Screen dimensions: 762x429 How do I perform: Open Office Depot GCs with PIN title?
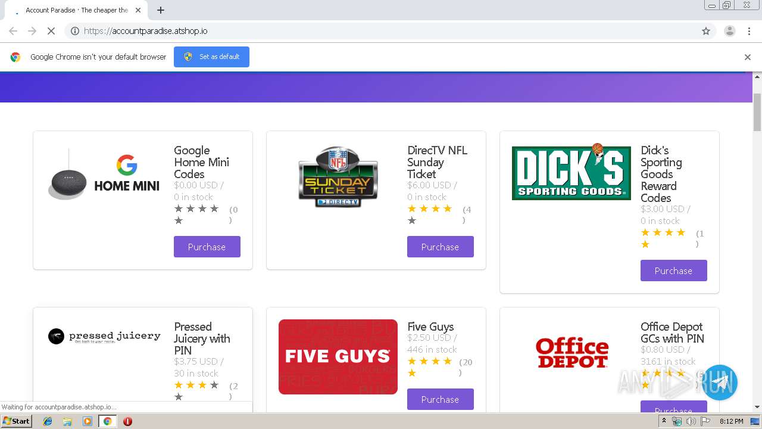(673, 332)
